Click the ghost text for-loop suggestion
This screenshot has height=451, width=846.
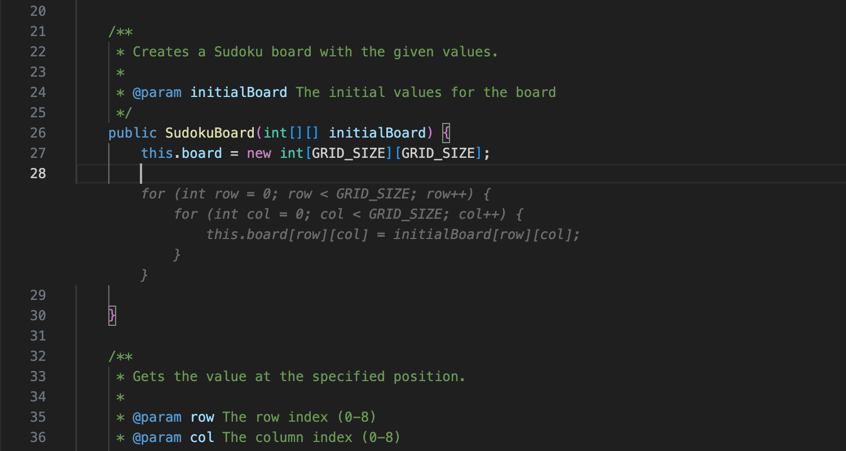(316, 193)
